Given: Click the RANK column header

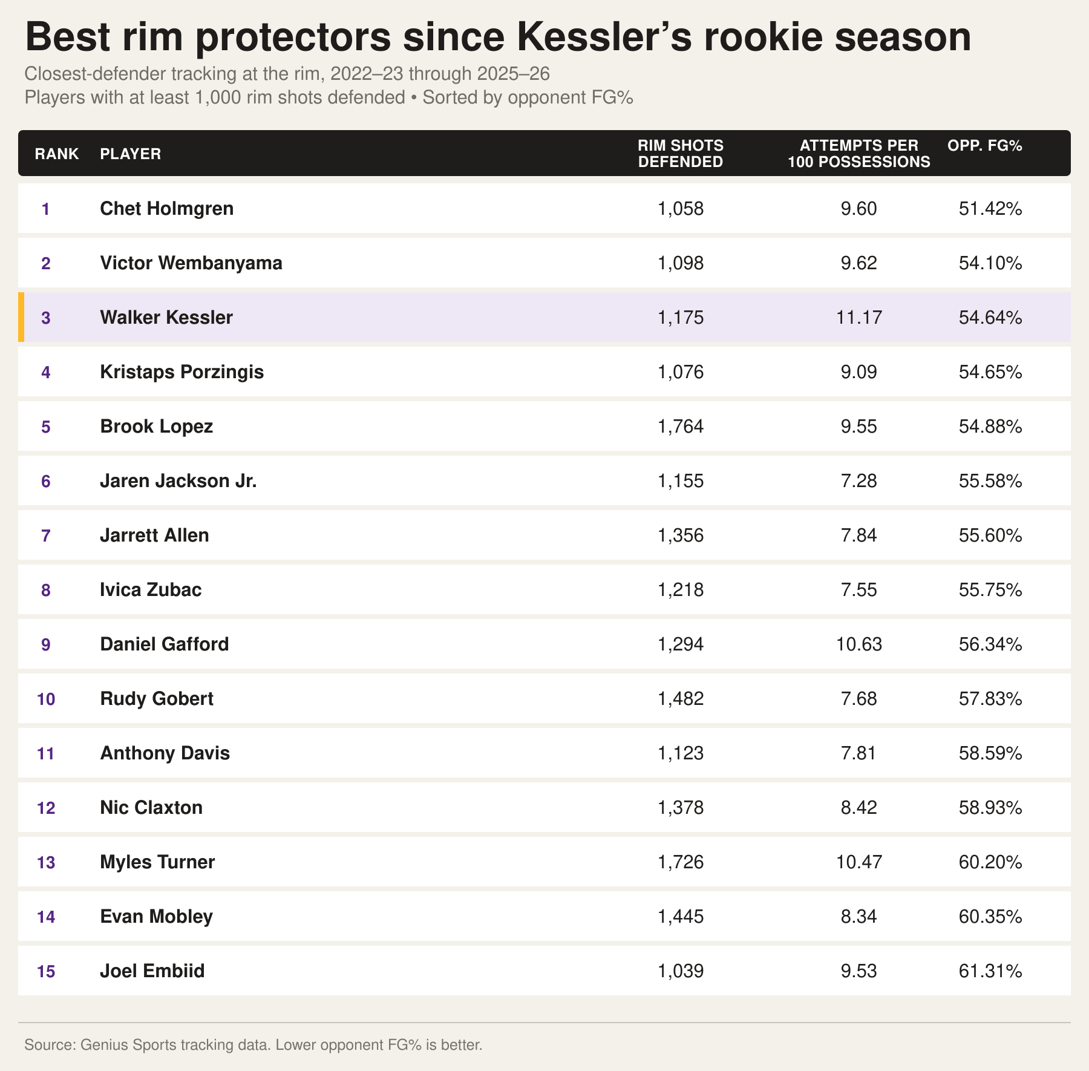Looking at the screenshot, I should tap(57, 154).
